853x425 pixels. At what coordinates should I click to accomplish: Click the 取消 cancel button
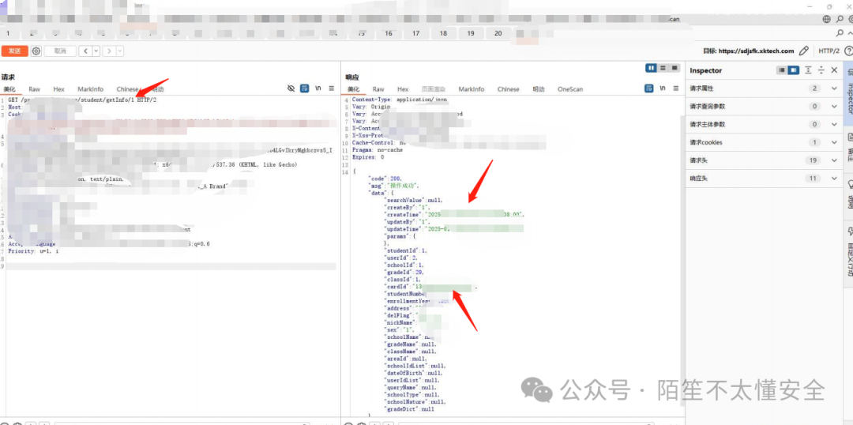pyautogui.click(x=60, y=51)
